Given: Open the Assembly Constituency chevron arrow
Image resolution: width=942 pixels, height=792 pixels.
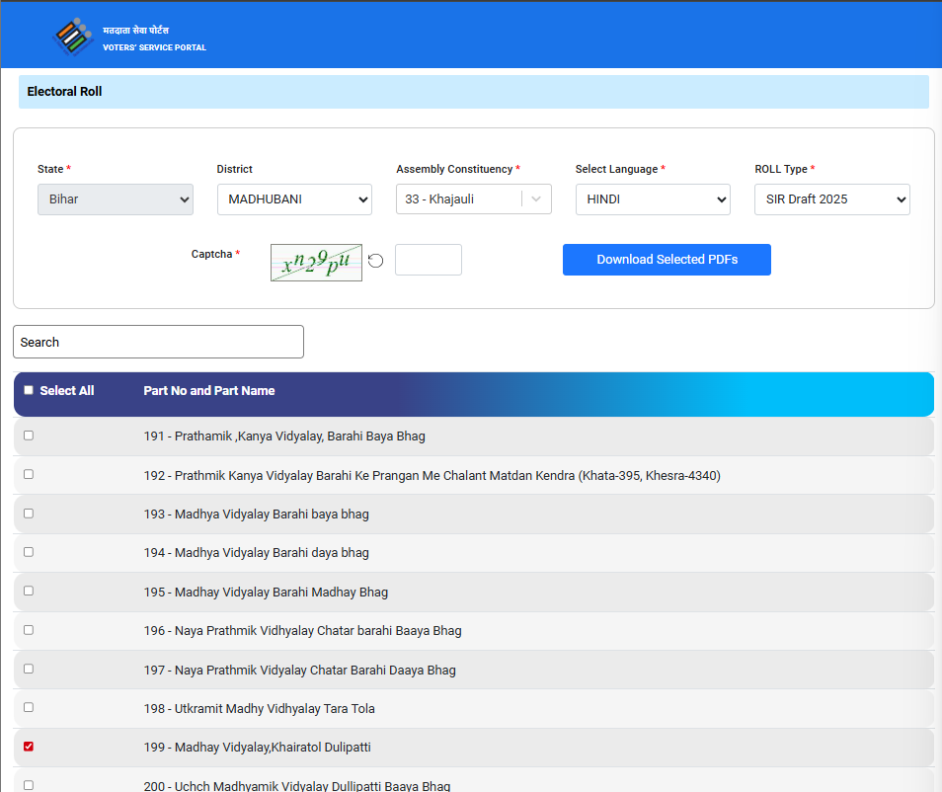Looking at the screenshot, I should tap(536, 198).
